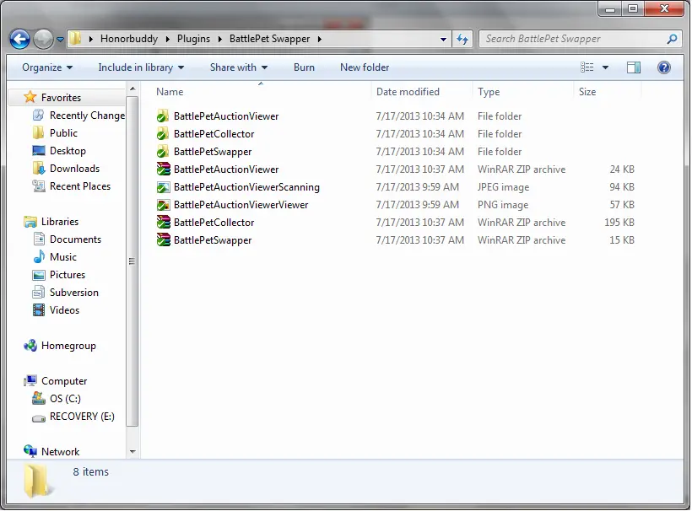This screenshot has height=511, width=692.
Task: Open the Public folder in Favorites
Action: click(63, 133)
